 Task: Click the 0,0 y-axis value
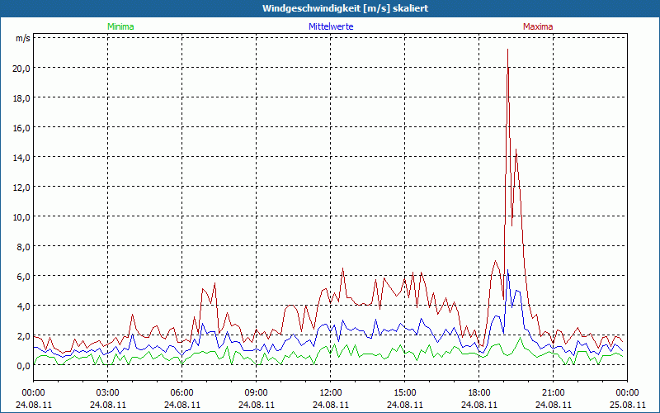(24, 366)
